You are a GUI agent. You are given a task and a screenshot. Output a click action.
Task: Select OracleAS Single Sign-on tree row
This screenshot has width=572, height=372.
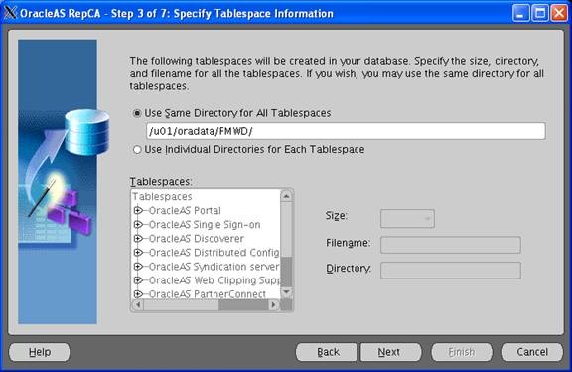[x=205, y=225]
